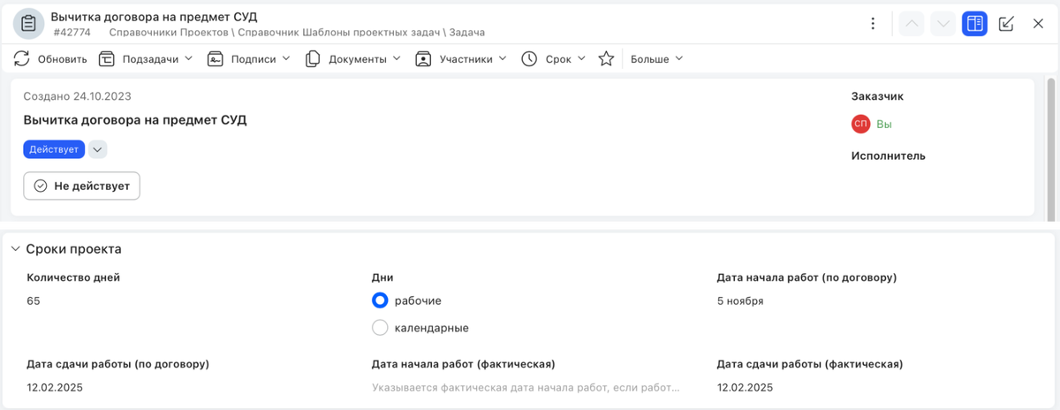Collapse the Сроки проекта section

[x=15, y=249]
